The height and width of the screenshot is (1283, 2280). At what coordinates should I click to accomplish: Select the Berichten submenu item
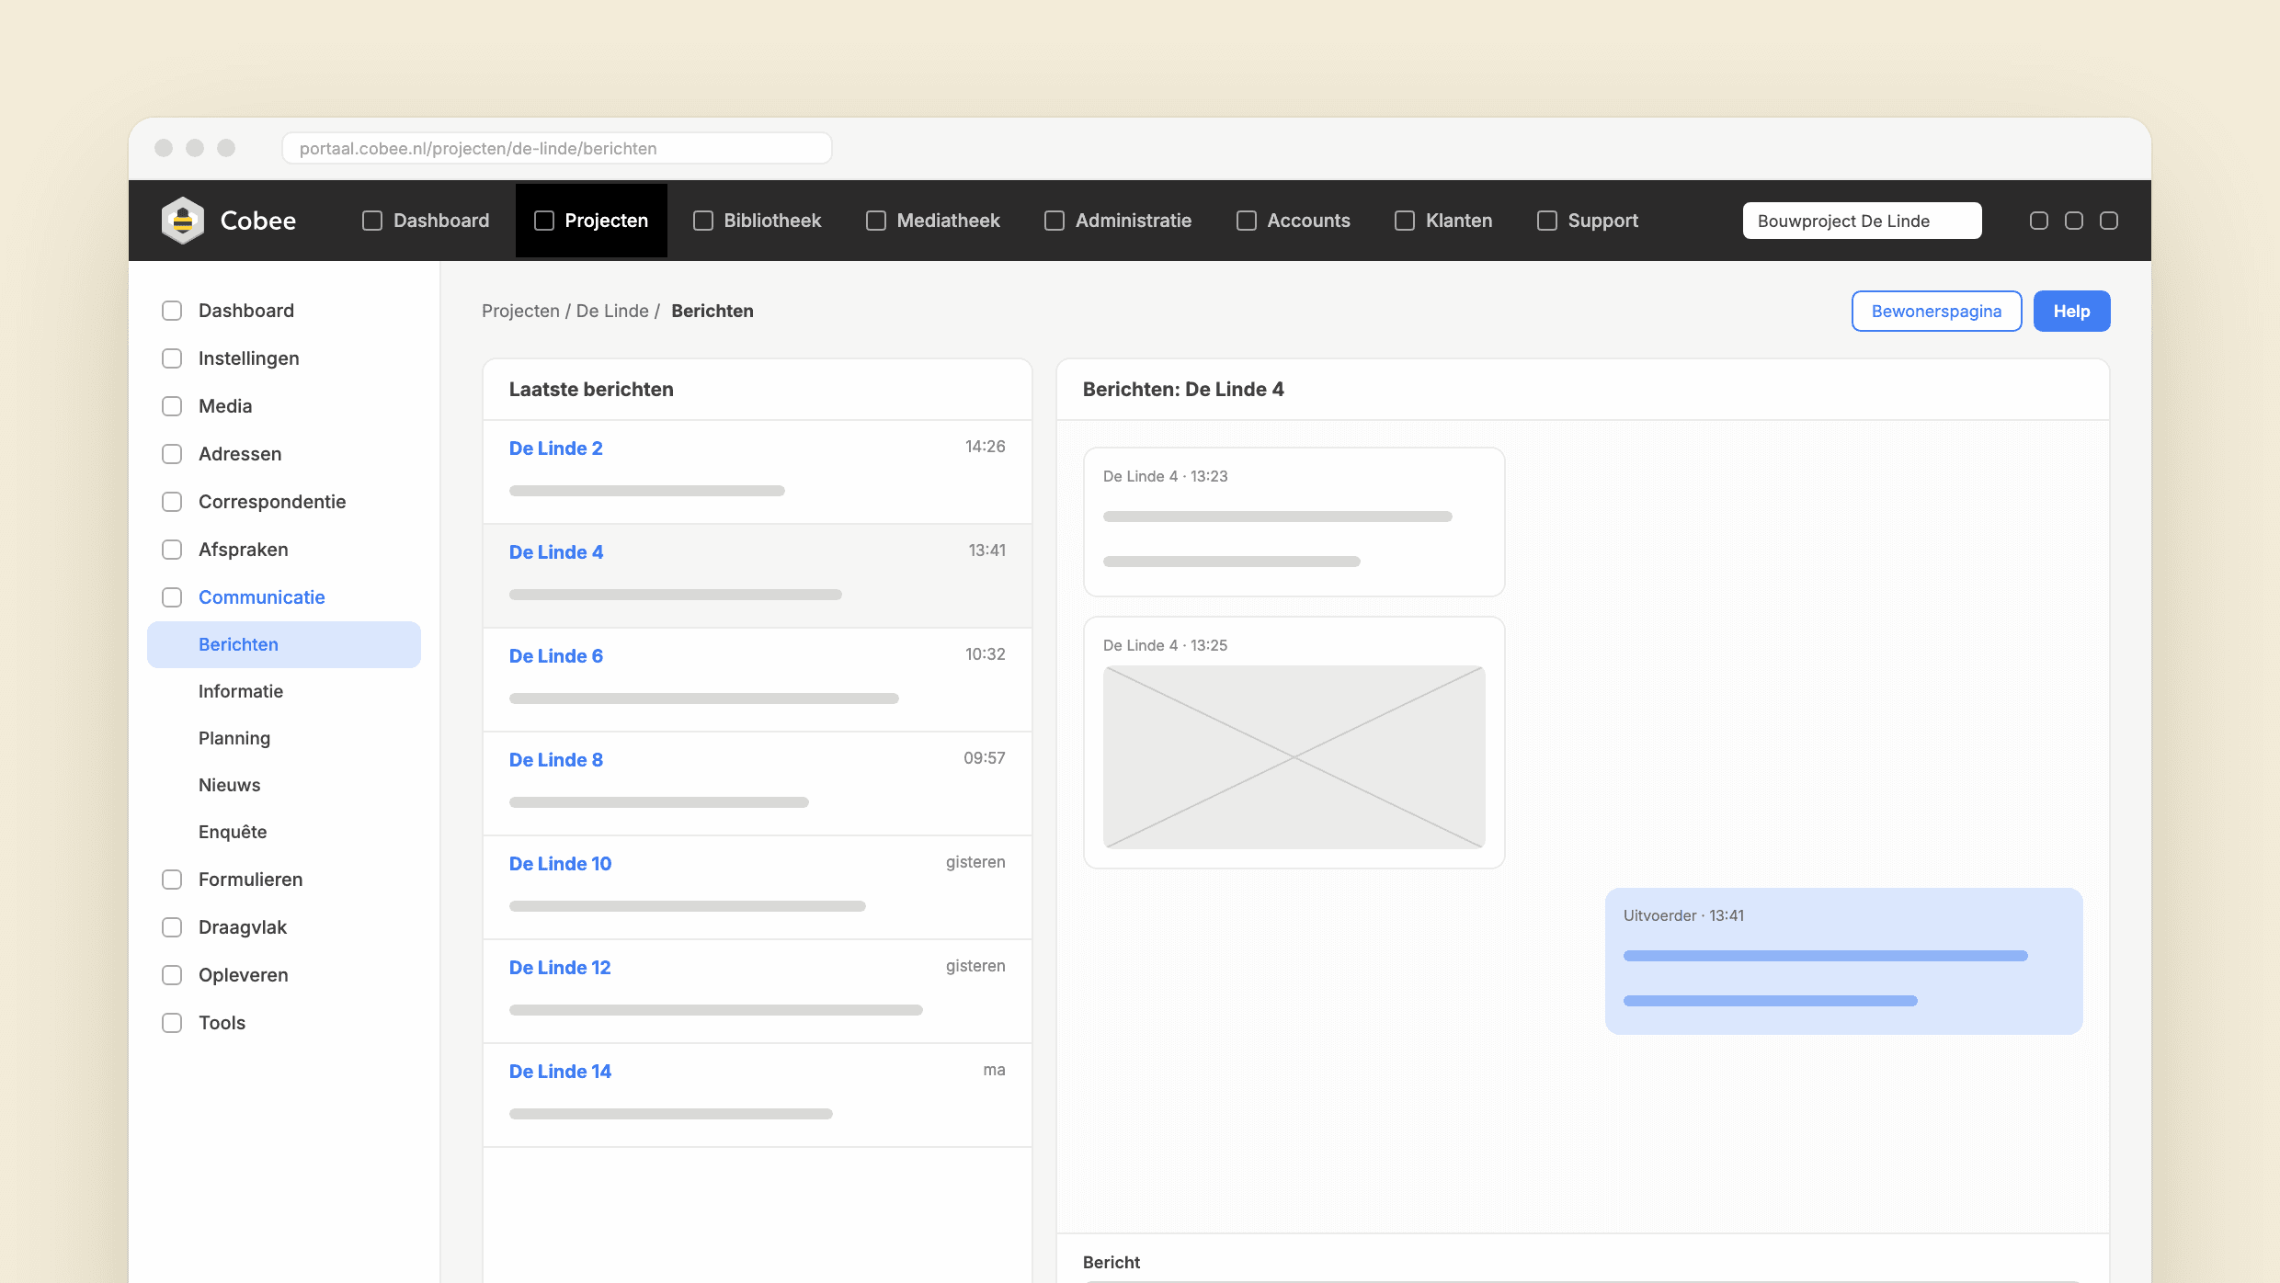tap(284, 644)
